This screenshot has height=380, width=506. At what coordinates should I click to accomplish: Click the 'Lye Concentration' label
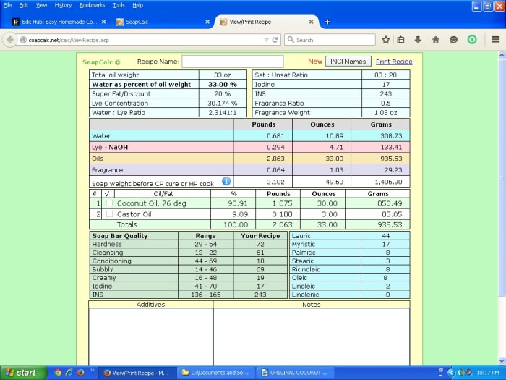tap(120, 103)
